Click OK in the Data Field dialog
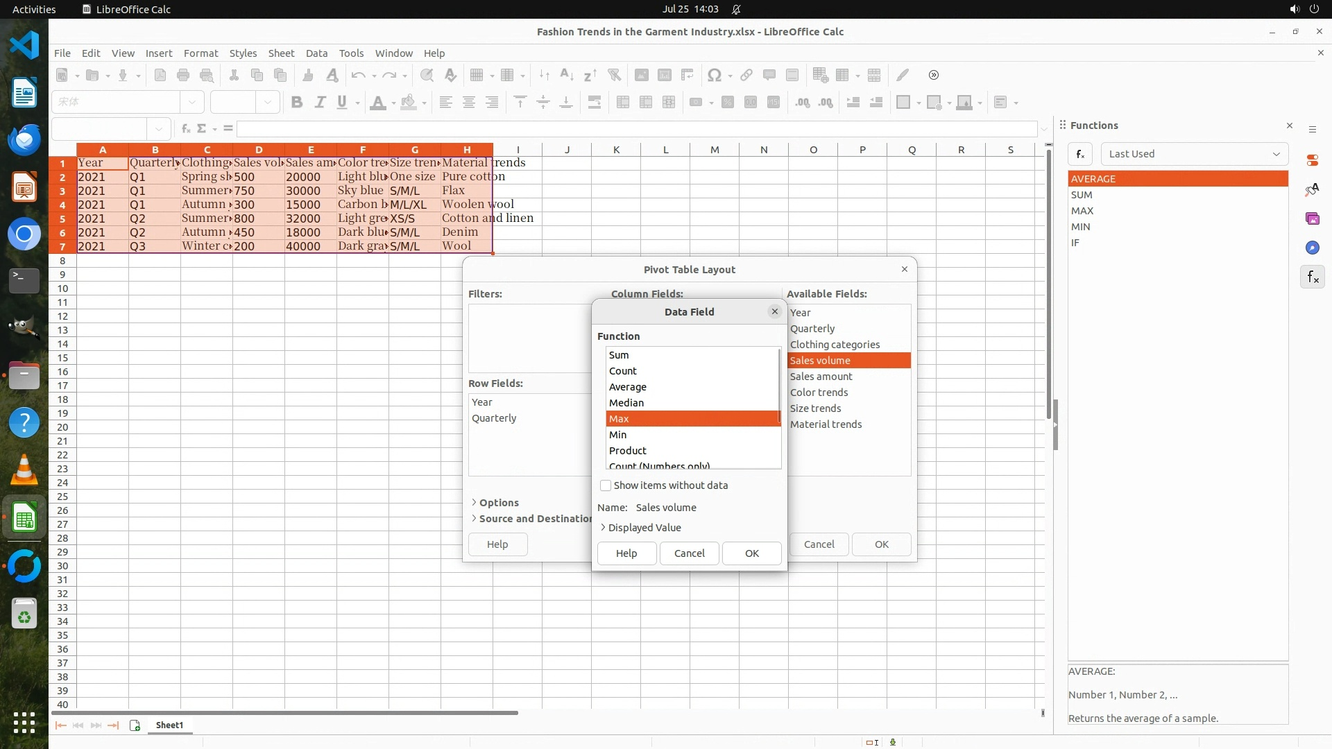This screenshot has height=749, width=1332. 751,553
